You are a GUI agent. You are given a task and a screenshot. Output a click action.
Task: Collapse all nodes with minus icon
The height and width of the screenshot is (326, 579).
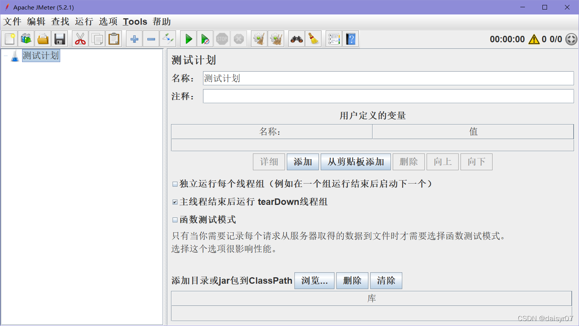[151, 39]
